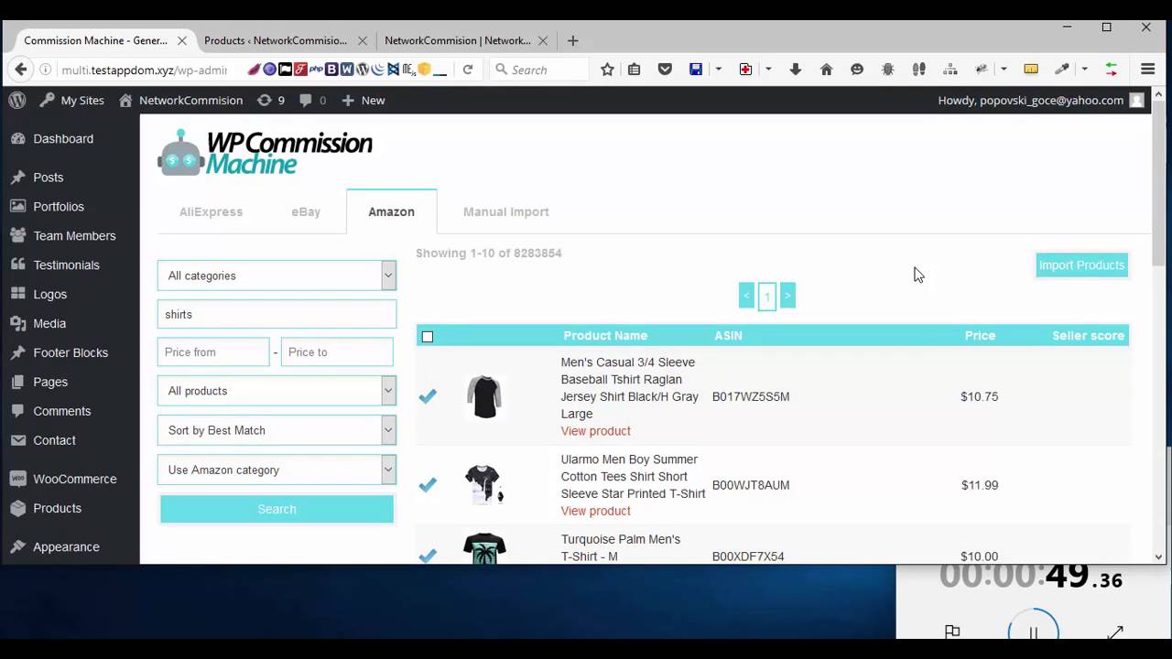The height and width of the screenshot is (659, 1172).
Task: Open My Sites in the admin bar
Action: 71,100
